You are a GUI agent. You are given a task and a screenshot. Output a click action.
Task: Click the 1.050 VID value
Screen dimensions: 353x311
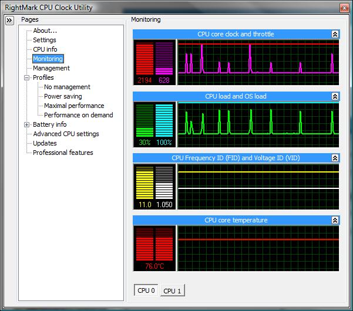(164, 205)
